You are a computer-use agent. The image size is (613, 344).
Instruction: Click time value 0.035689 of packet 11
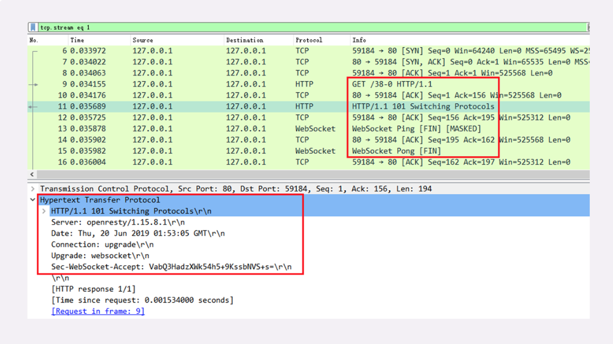coord(88,106)
